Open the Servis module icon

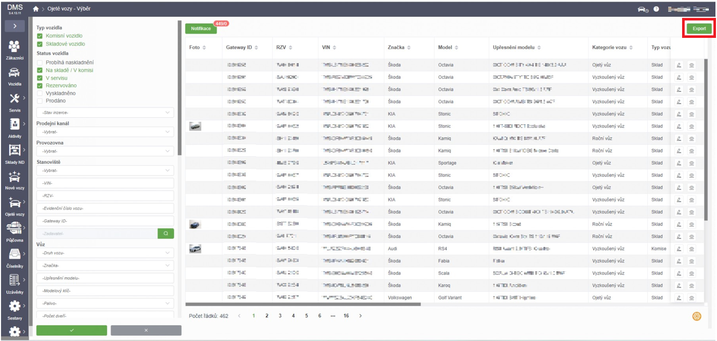click(x=14, y=102)
